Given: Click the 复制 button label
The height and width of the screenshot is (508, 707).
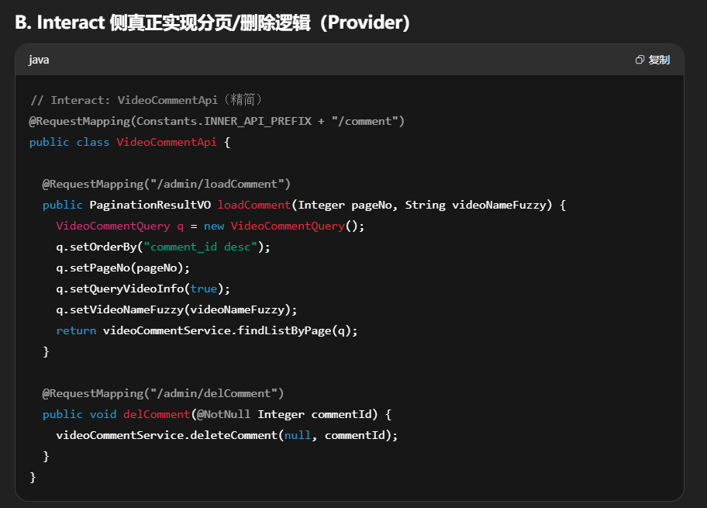Looking at the screenshot, I should [x=659, y=60].
